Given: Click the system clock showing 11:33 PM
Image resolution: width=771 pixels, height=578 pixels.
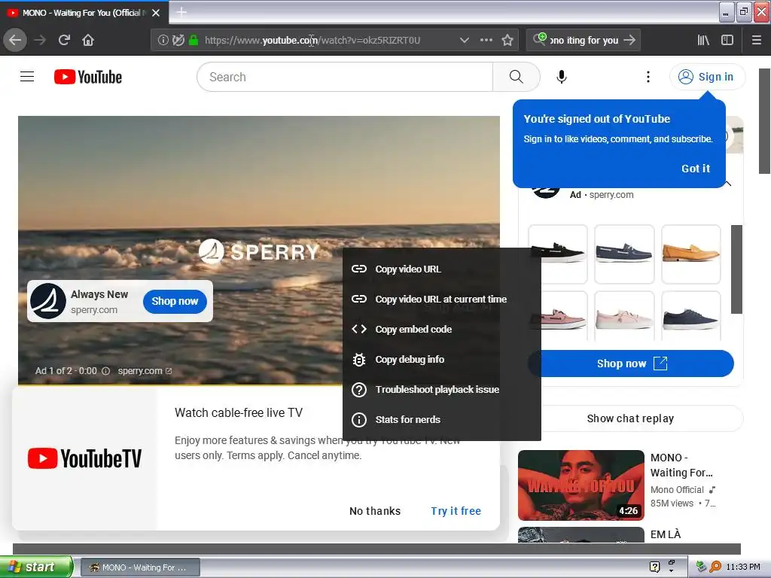Looking at the screenshot, I should pyautogui.click(x=743, y=567).
